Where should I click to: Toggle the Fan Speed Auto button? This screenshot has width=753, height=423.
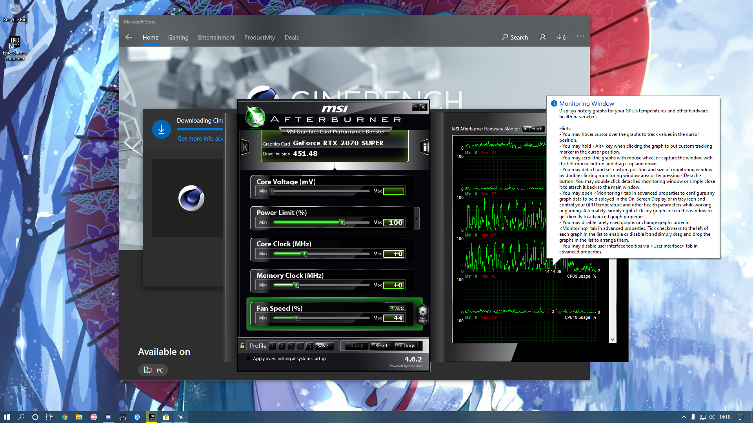[397, 308]
